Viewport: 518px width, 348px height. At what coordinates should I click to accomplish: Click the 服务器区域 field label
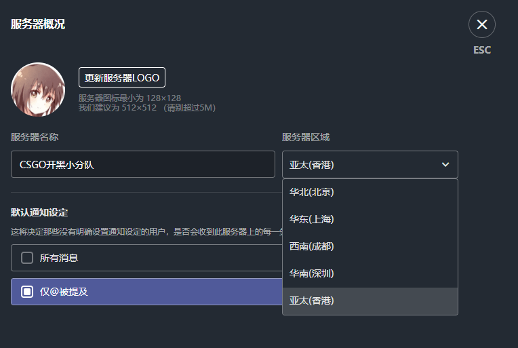[x=306, y=137]
